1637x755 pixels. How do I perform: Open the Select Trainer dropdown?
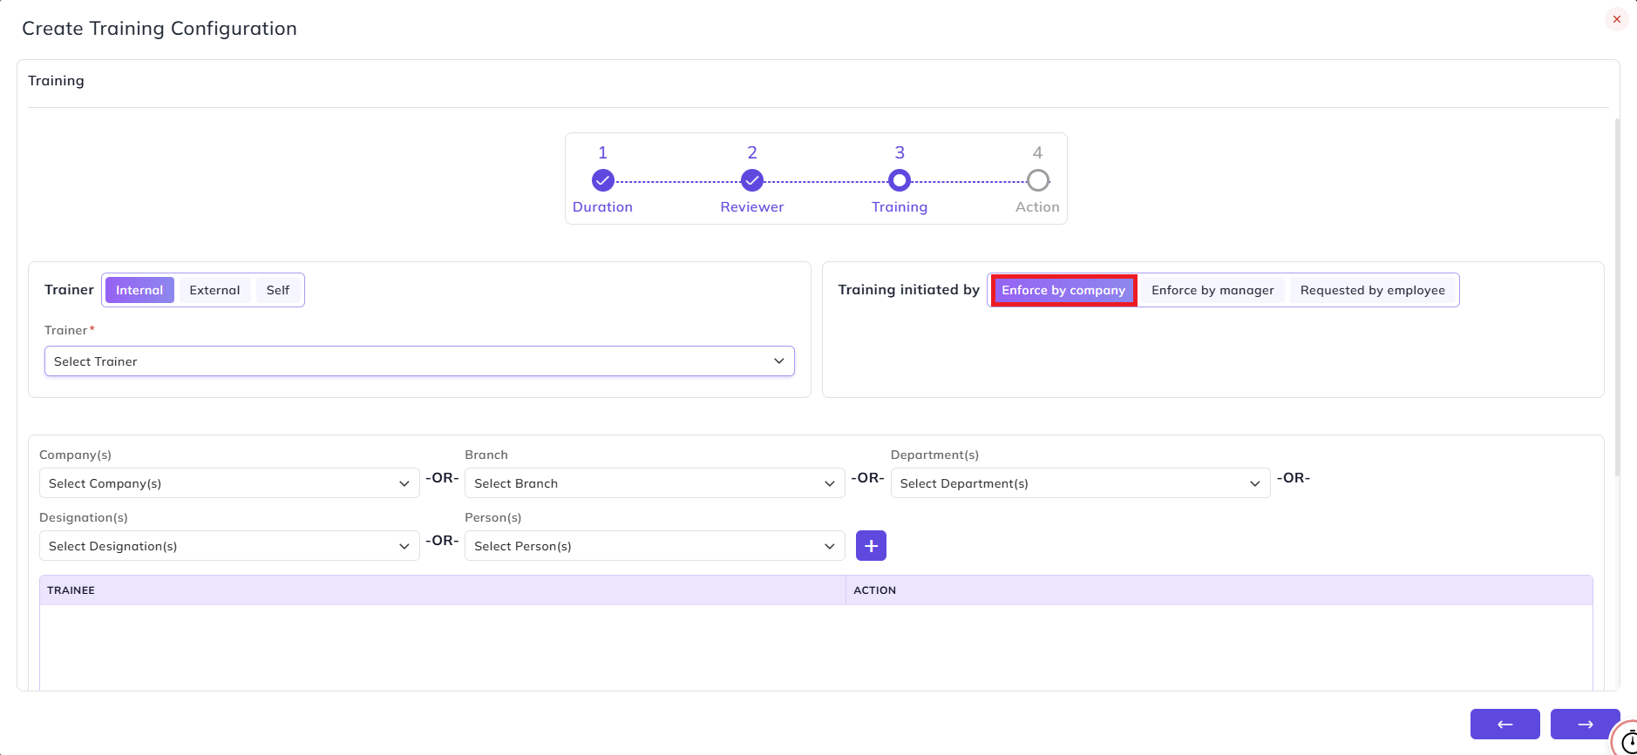pyautogui.click(x=419, y=361)
